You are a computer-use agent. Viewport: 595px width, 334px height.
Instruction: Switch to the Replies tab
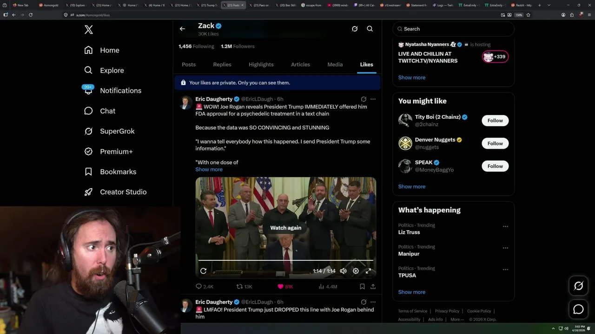[x=222, y=64]
